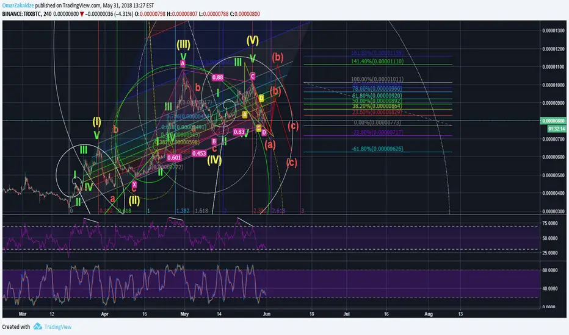The height and width of the screenshot is (335, 569).
Task: Click the pink X pattern point marker
Action: tap(134, 185)
